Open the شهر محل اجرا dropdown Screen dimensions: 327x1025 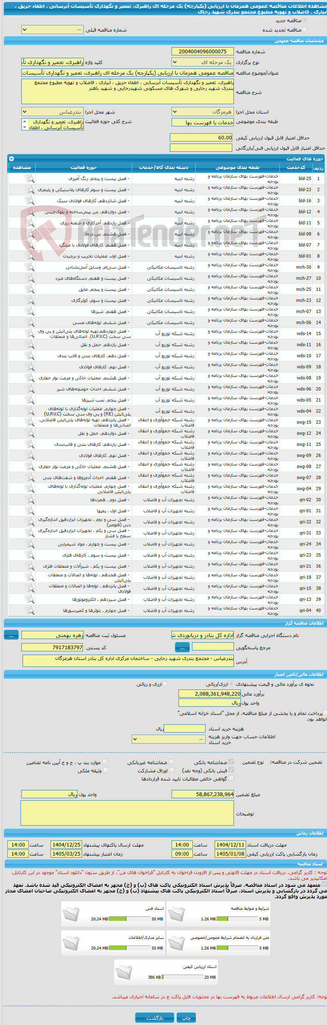(52, 112)
